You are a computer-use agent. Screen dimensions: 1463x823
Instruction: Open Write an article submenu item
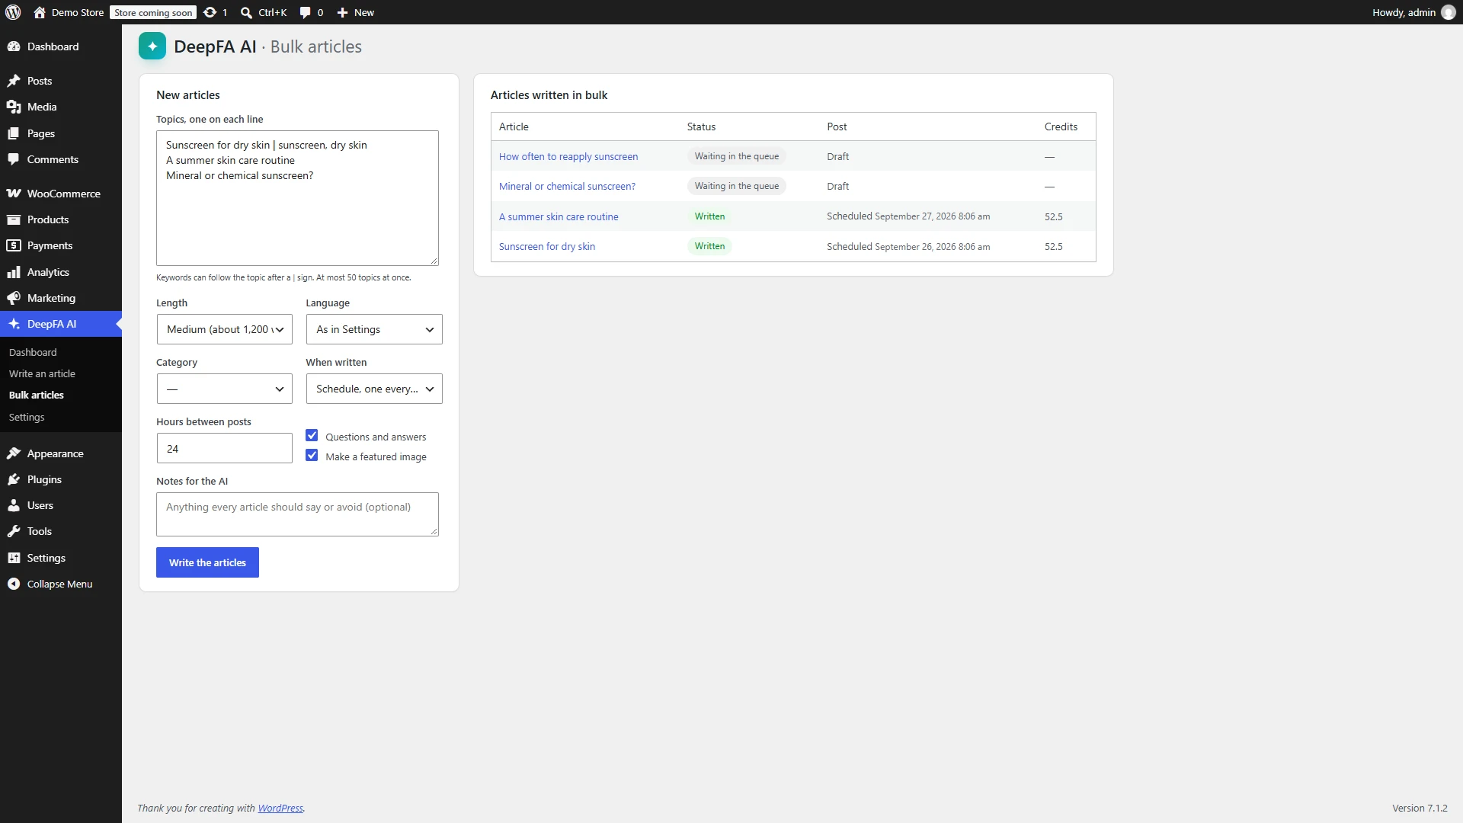pyautogui.click(x=42, y=373)
